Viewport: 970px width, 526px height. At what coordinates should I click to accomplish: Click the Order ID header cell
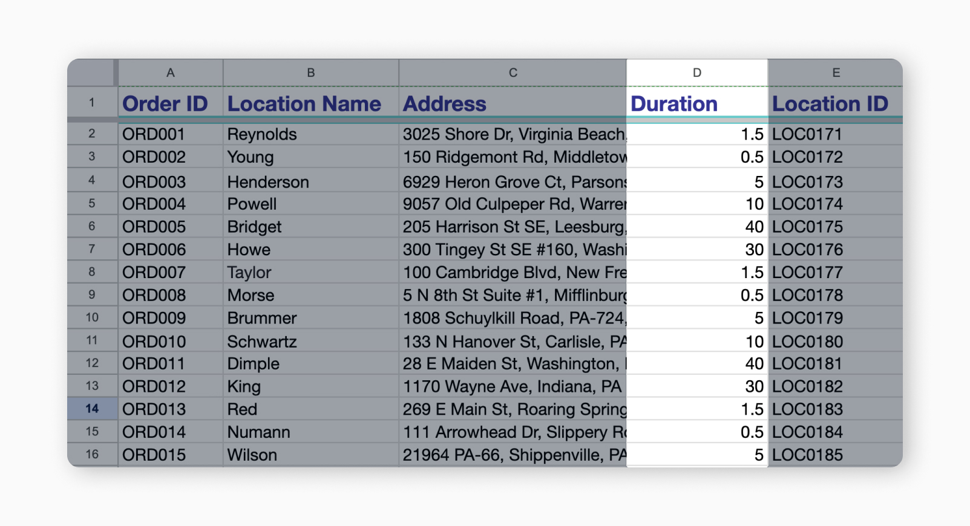[170, 104]
